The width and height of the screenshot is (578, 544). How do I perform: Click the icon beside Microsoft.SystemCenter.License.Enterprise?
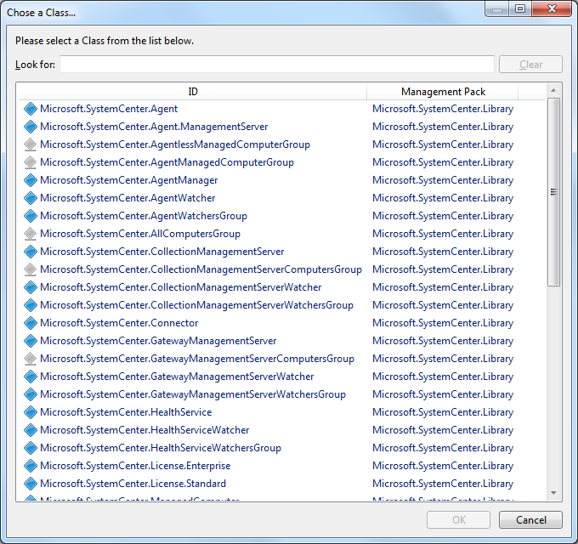31,466
